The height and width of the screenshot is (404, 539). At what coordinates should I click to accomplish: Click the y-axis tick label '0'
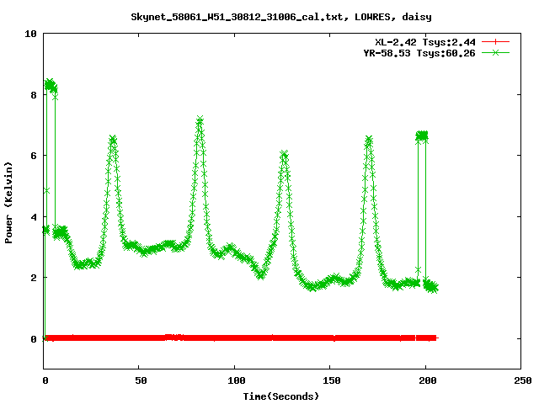click(34, 339)
